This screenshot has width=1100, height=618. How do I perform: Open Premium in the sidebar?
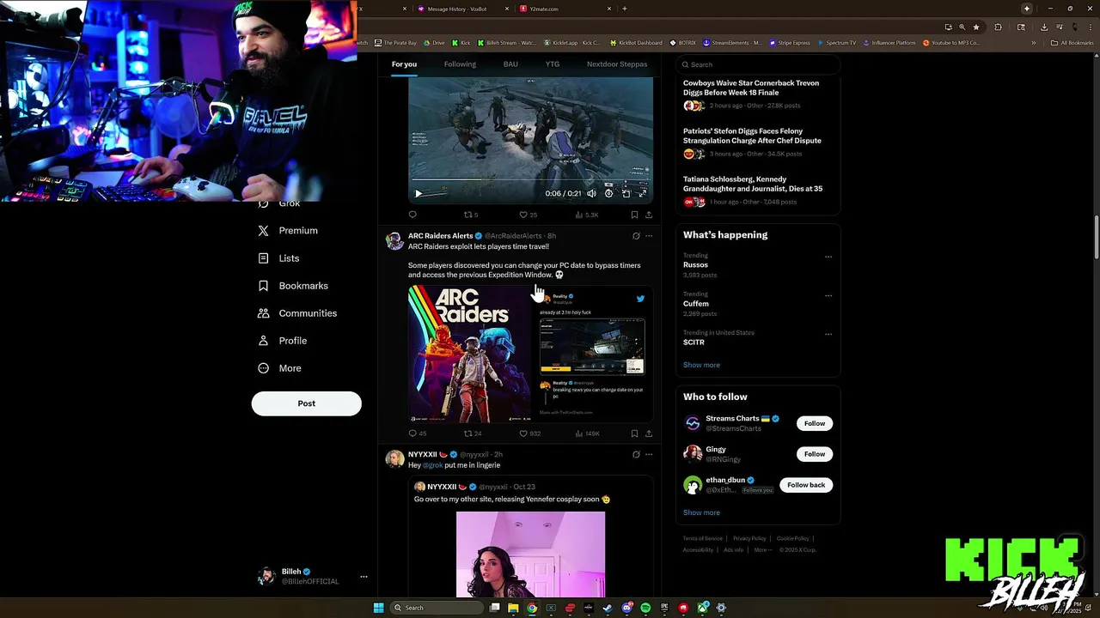(288, 231)
